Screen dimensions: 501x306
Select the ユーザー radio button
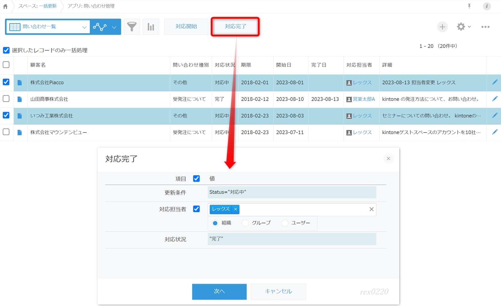pyautogui.click(x=285, y=223)
